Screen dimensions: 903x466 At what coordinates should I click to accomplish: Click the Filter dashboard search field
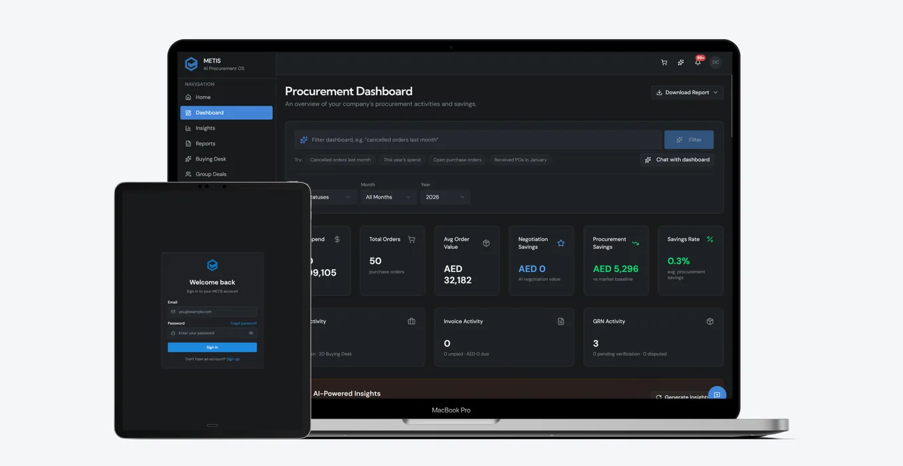pos(479,139)
